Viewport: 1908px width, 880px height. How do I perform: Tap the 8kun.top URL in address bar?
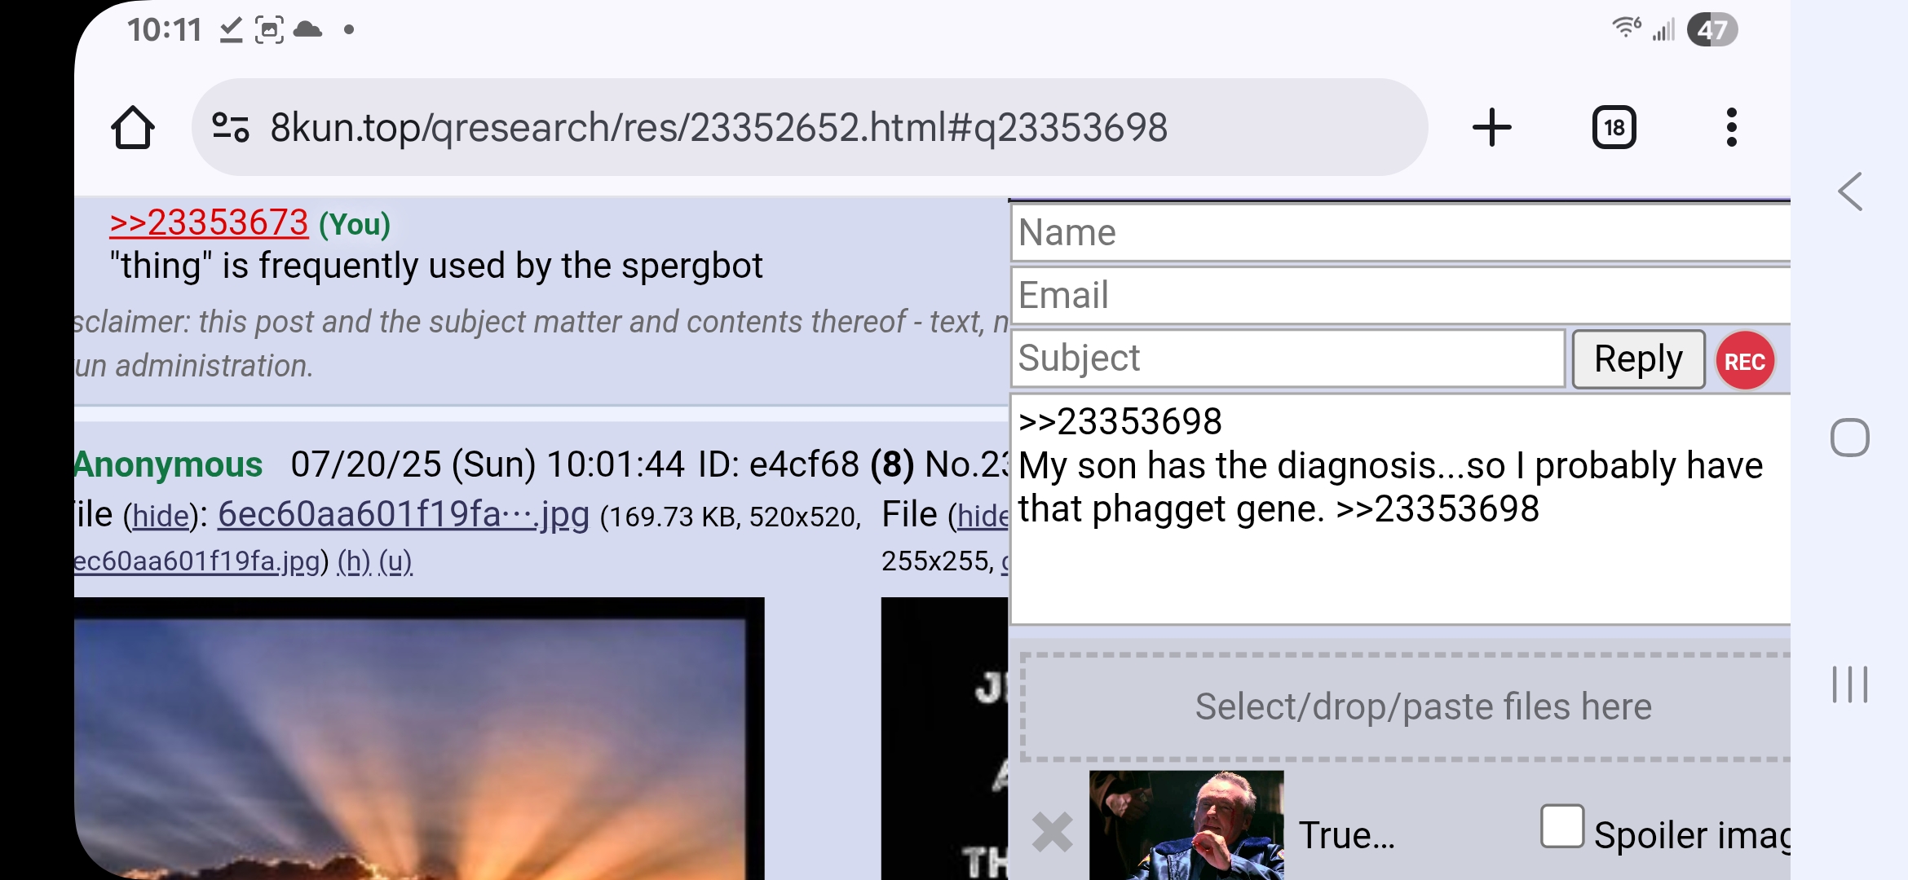pos(719,128)
